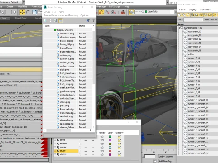Click the Refresh icon in Asset Tracking
This screenshot has height=163, width=218.
[x=45, y=21]
